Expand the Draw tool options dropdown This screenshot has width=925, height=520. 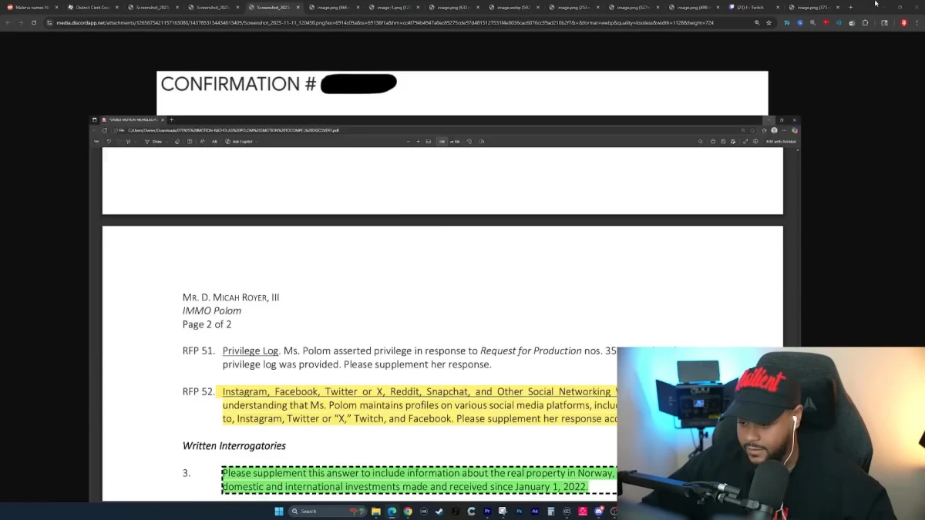click(x=167, y=142)
